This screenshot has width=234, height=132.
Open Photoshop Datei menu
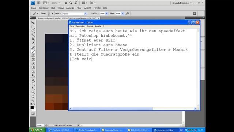tap(33, 8)
